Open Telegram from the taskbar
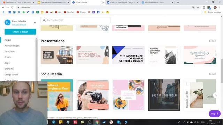Viewport: 223px width, 125px height. pyautogui.click(x=54, y=122)
